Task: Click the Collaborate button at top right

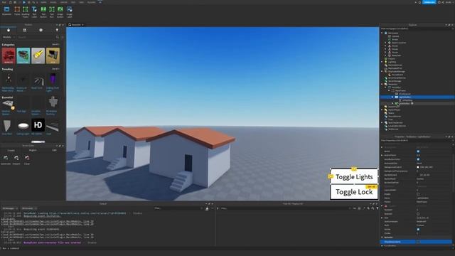Action: point(429,2)
